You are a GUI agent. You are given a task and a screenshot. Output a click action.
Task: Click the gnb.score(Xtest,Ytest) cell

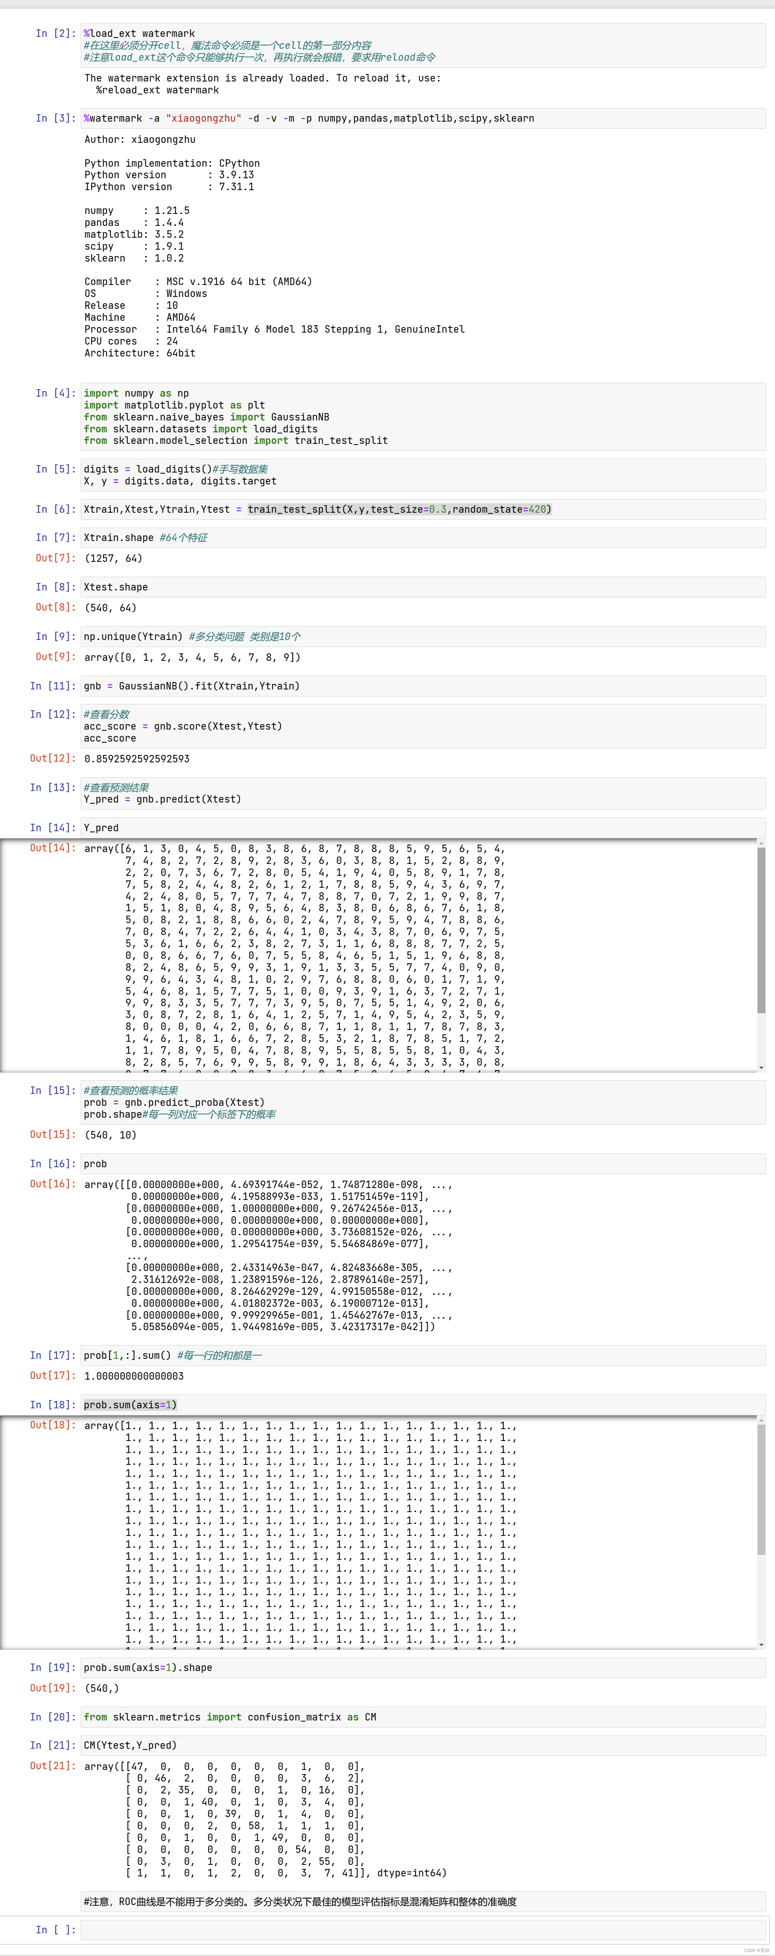[x=423, y=726]
